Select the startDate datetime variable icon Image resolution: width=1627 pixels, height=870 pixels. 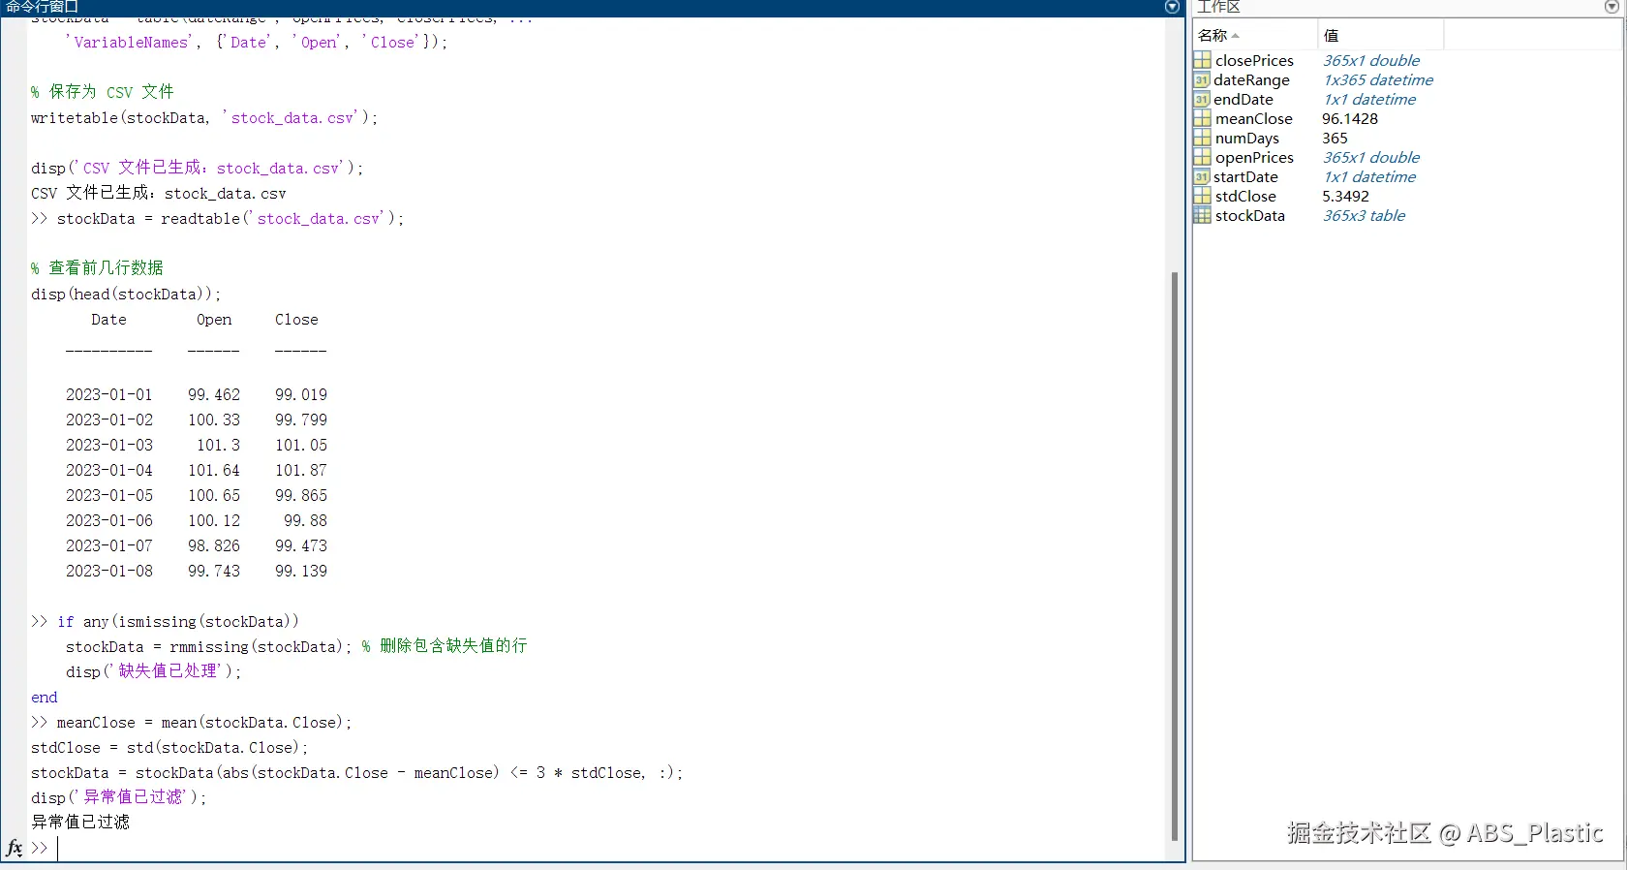[1202, 176]
